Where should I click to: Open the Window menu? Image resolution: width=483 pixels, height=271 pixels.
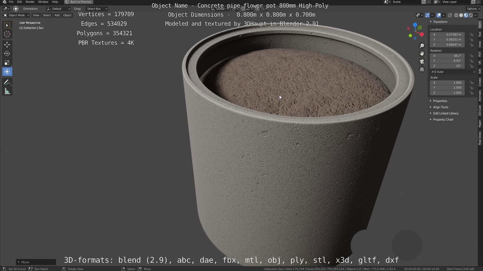click(43, 2)
